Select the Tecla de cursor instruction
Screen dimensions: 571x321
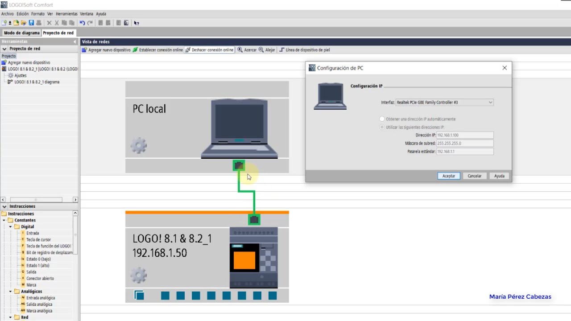click(x=38, y=239)
